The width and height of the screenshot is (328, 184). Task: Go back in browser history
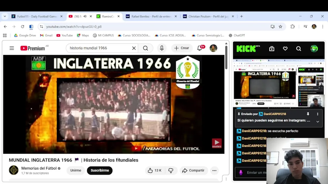click(5, 27)
